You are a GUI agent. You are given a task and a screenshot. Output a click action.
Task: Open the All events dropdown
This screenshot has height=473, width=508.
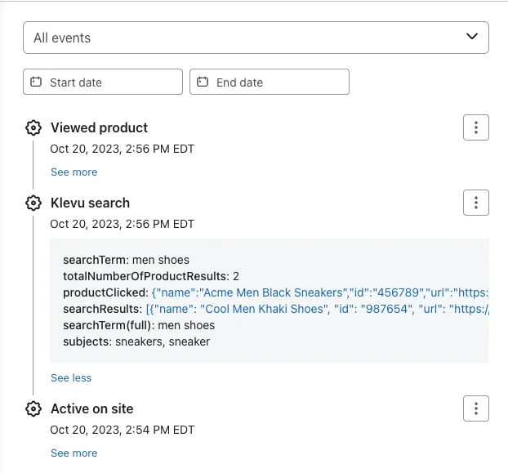[256, 38]
